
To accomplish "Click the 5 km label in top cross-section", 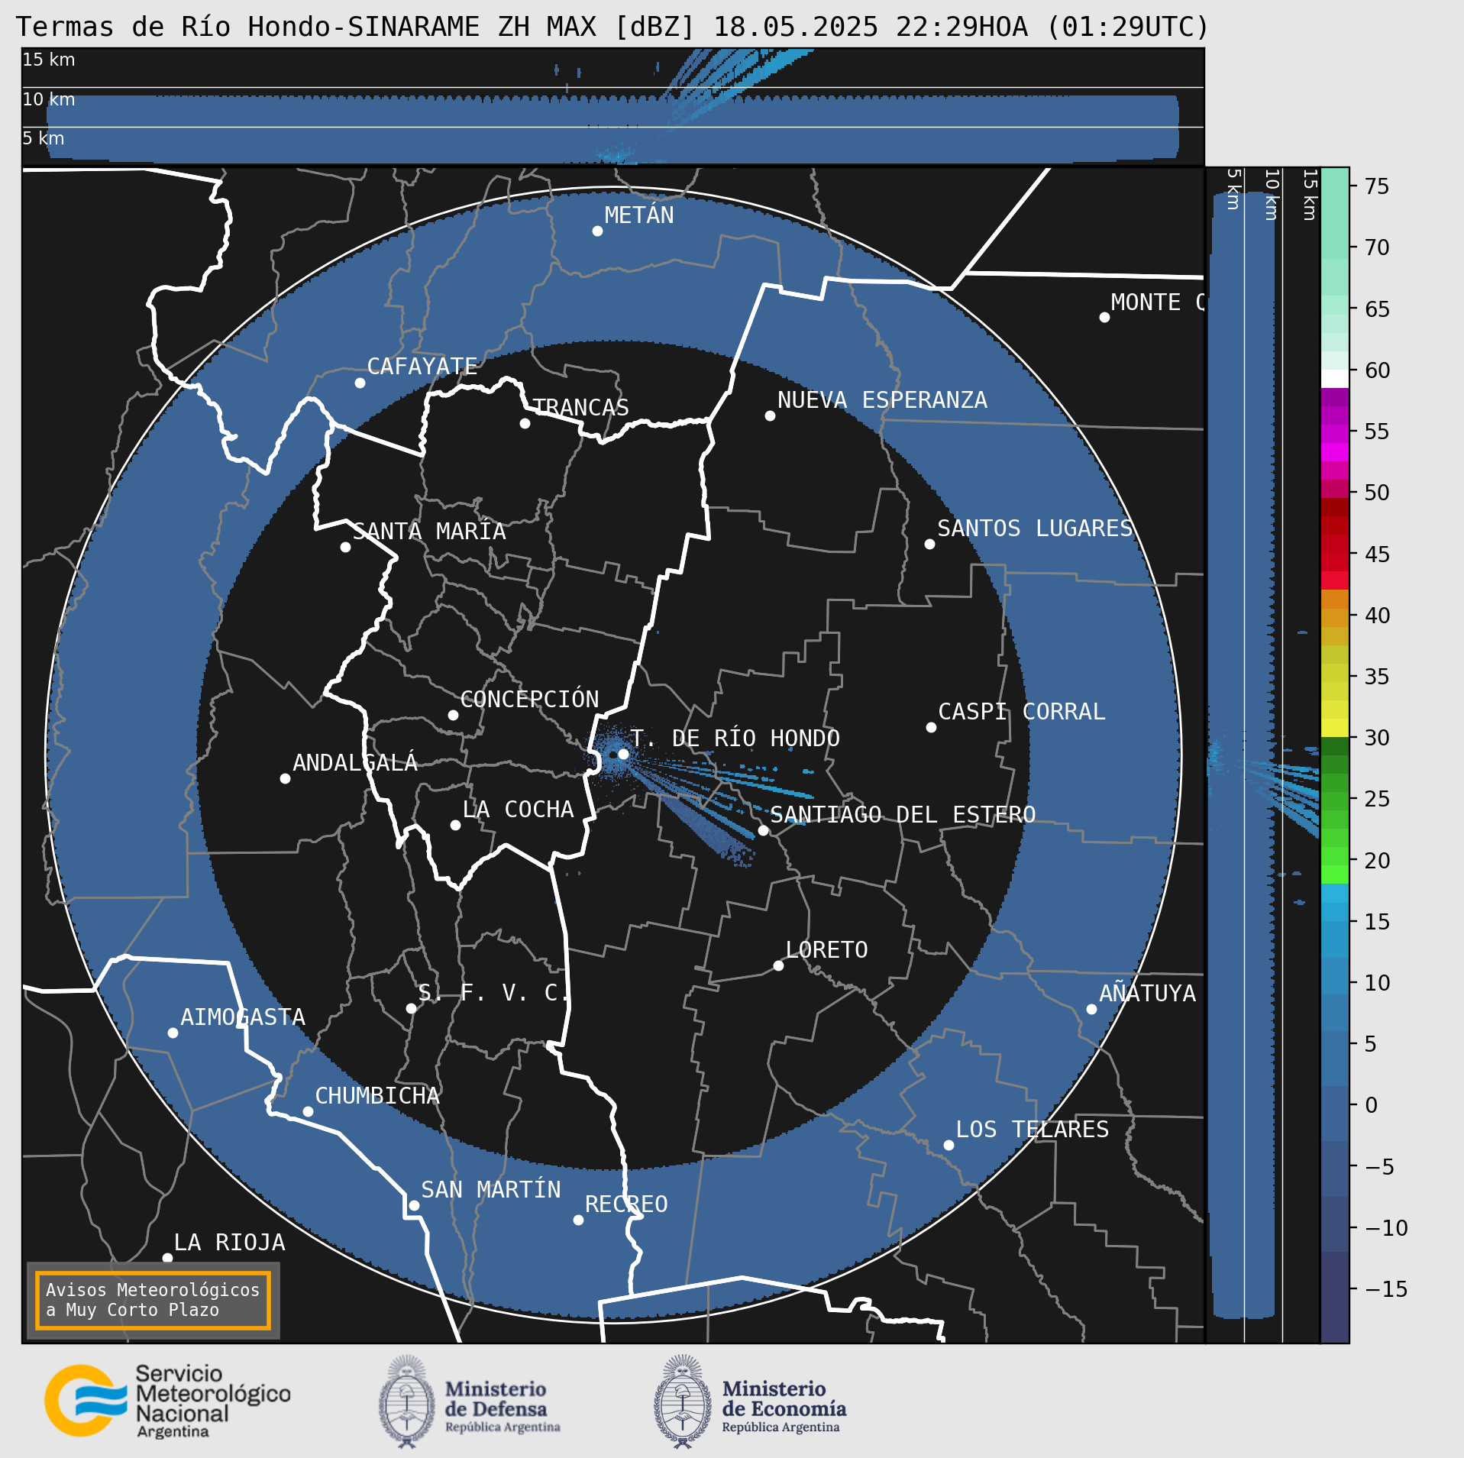I will (x=44, y=138).
